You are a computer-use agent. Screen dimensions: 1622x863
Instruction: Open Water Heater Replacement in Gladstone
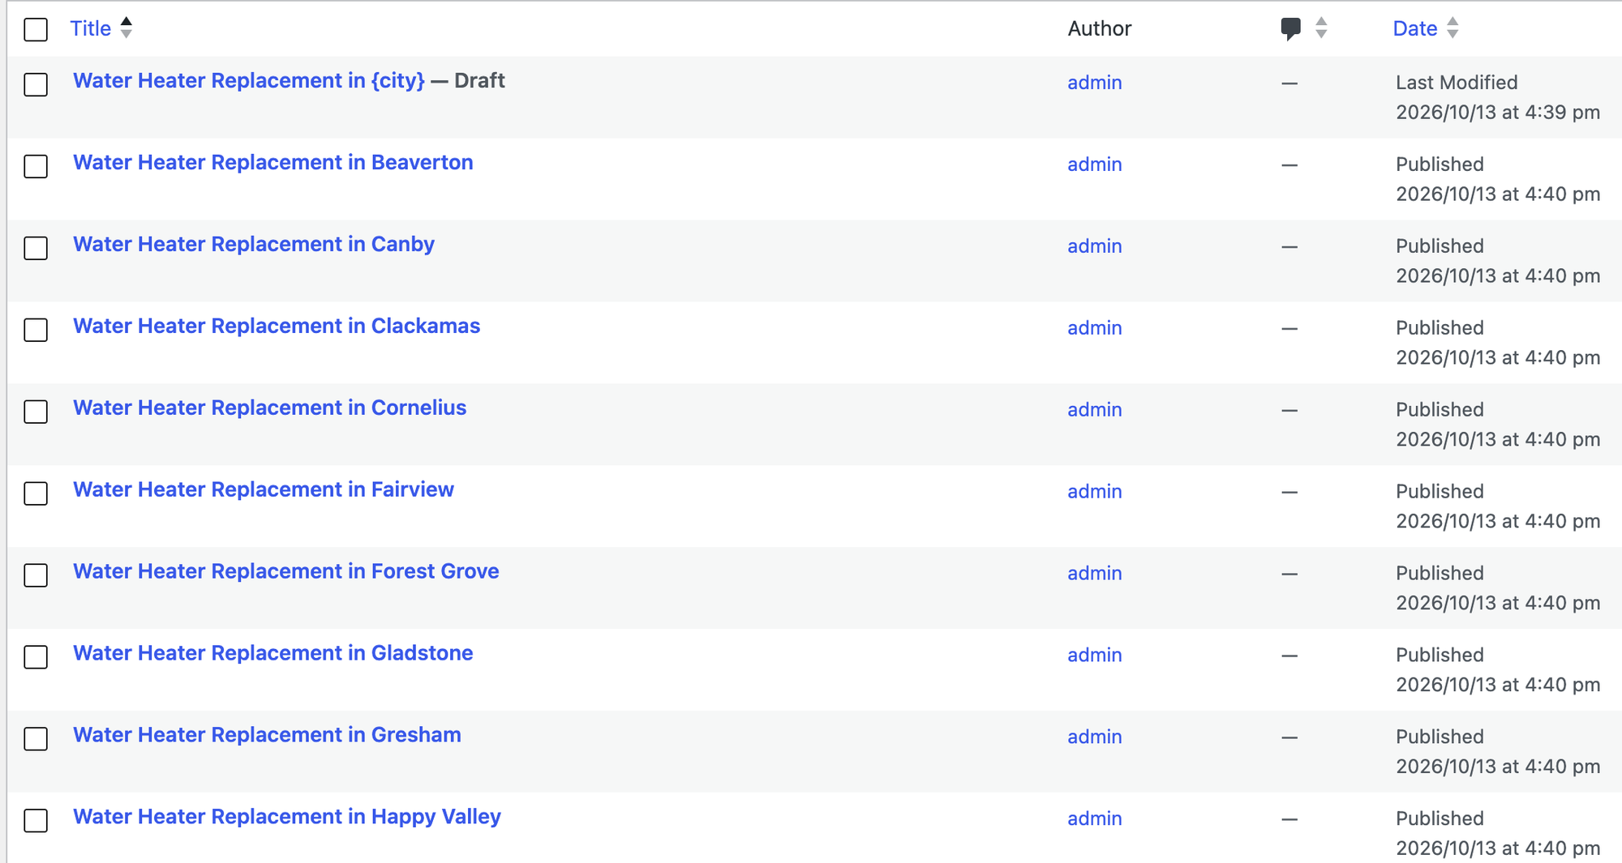click(273, 653)
